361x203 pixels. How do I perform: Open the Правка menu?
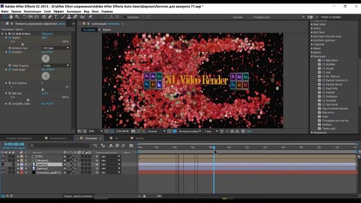[x=16, y=11]
